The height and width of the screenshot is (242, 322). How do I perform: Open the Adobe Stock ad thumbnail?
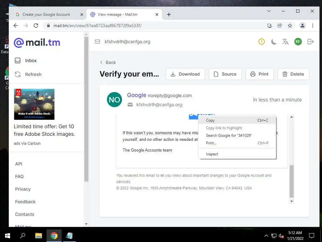34,104
